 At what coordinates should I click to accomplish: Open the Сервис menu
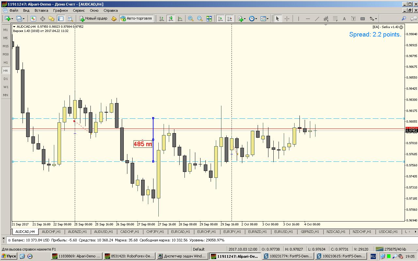tap(79, 10)
